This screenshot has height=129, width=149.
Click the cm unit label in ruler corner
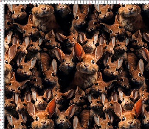pos(1,4)
